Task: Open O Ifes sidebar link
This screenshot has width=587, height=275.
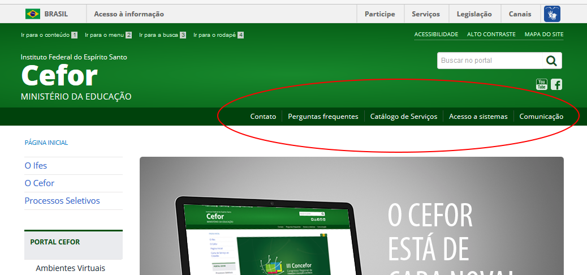Action: click(x=36, y=165)
